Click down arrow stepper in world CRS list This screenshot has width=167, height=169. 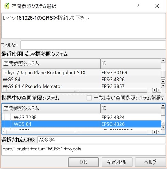click(163, 127)
